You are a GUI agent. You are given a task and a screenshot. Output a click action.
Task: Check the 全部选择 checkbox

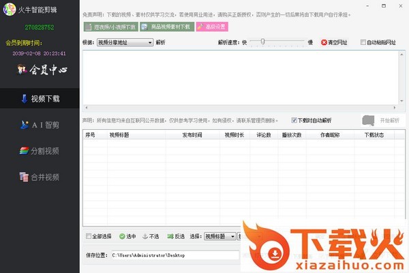89,236
